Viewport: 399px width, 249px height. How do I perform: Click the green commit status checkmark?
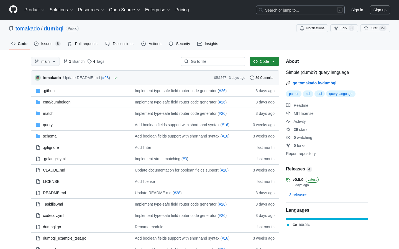click(x=116, y=78)
